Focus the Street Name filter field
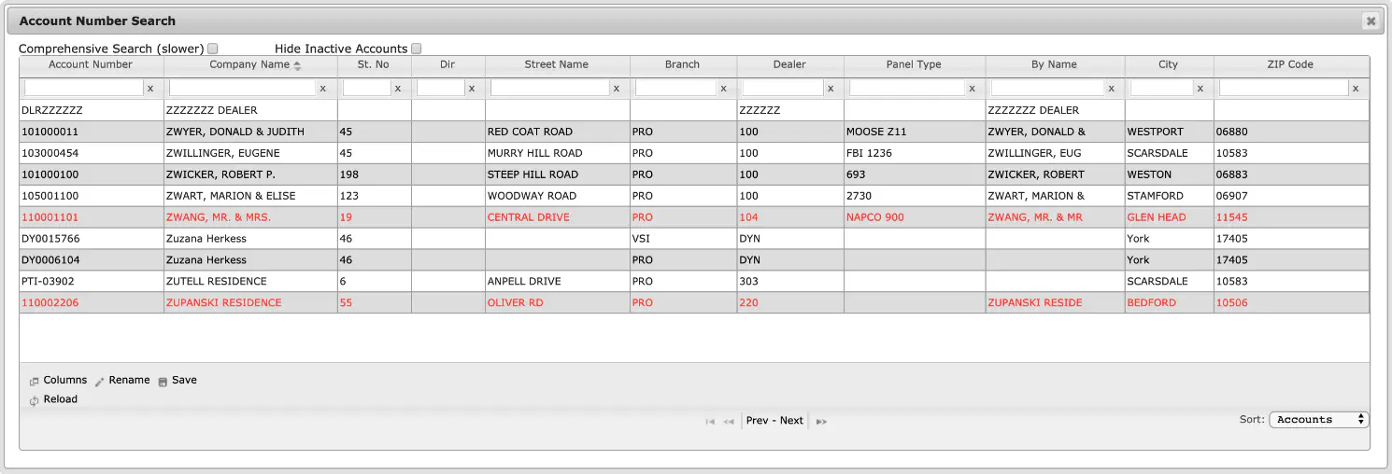 click(x=549, y=88)
